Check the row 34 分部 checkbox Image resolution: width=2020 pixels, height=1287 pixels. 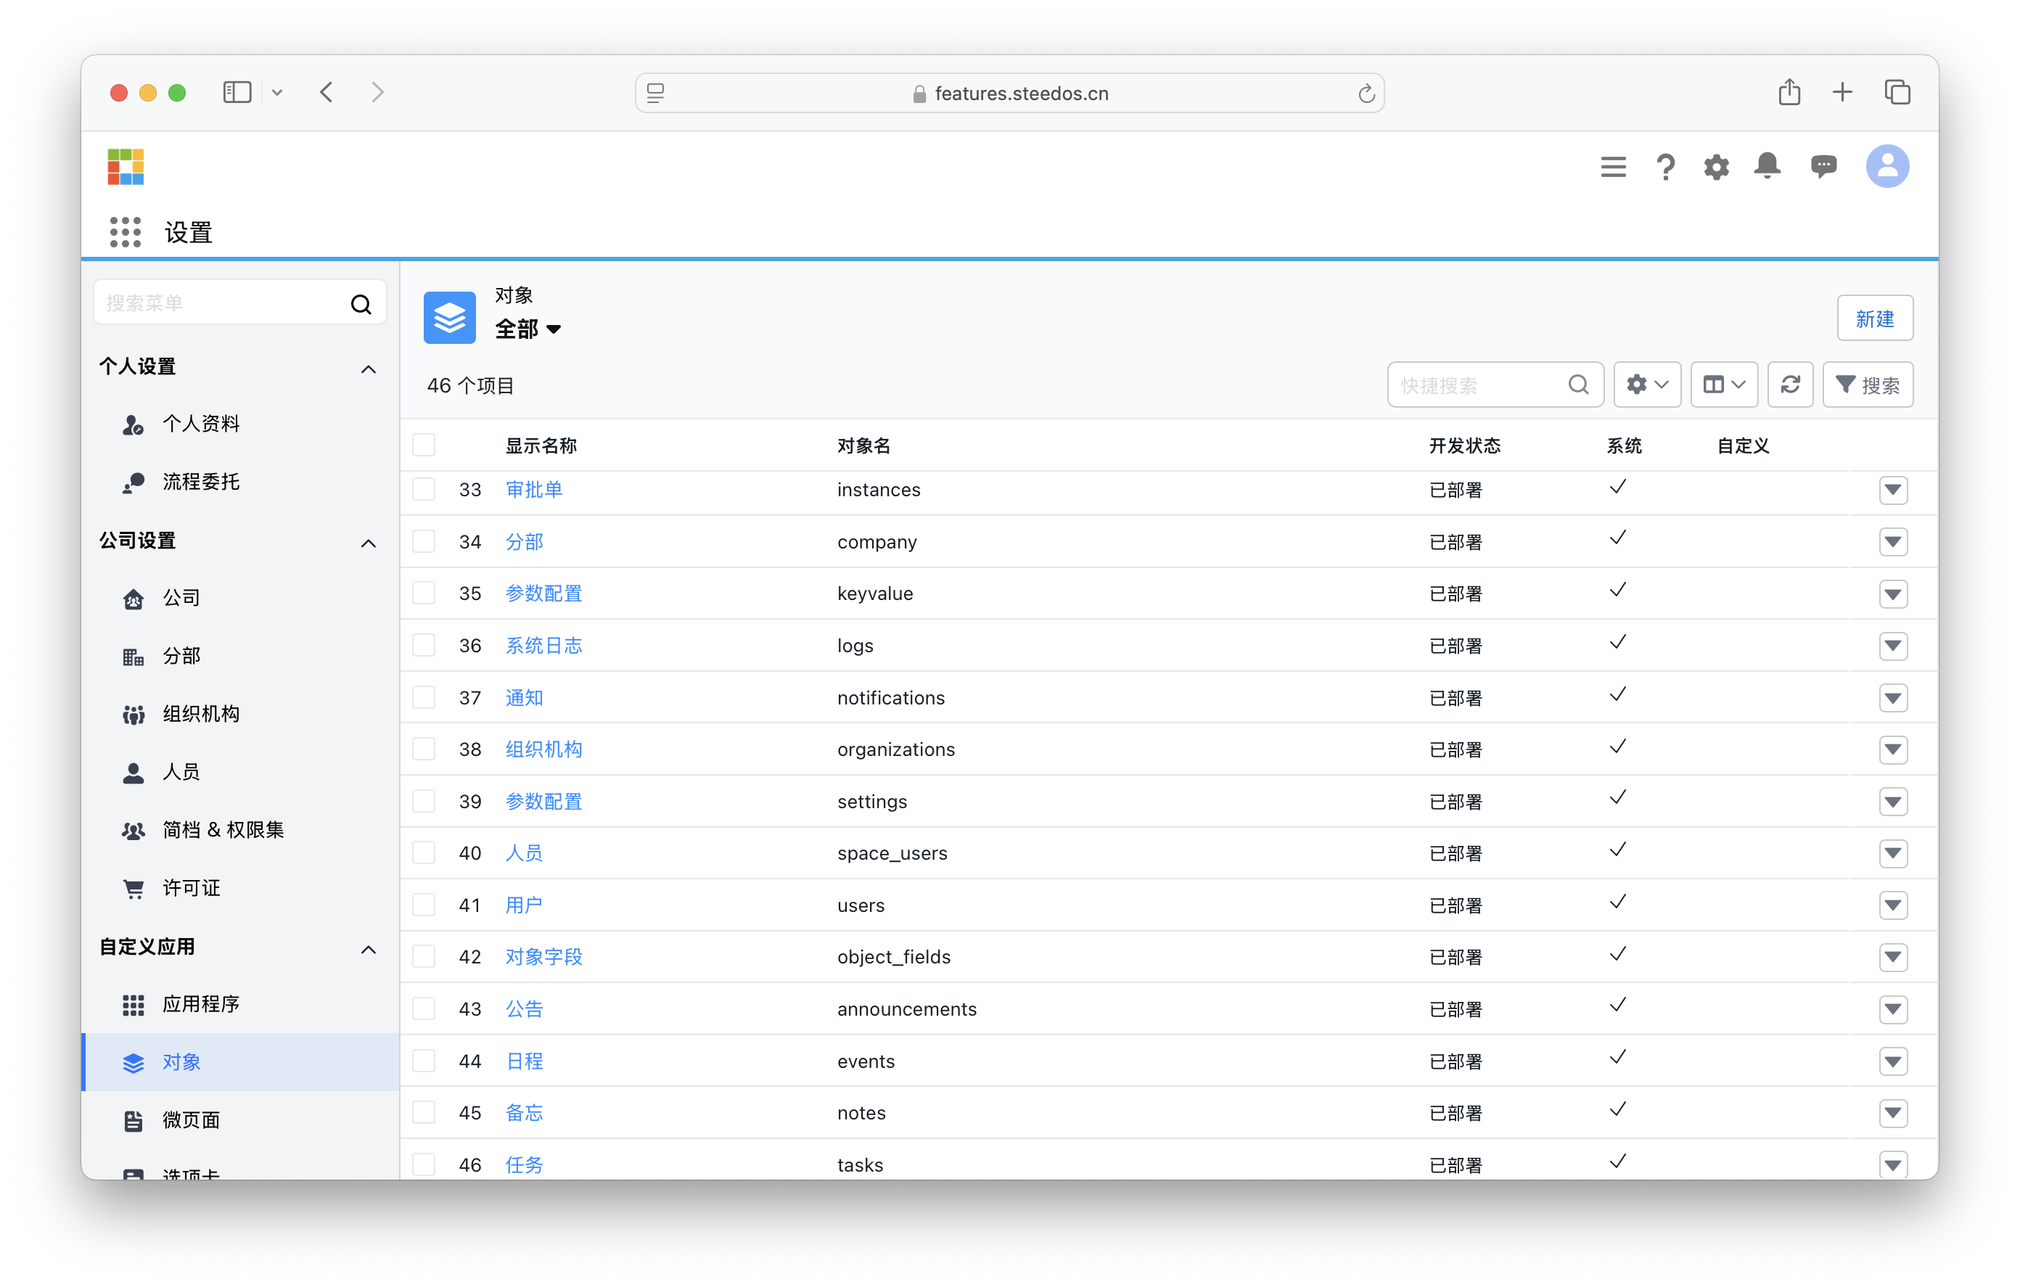[424, 541]
